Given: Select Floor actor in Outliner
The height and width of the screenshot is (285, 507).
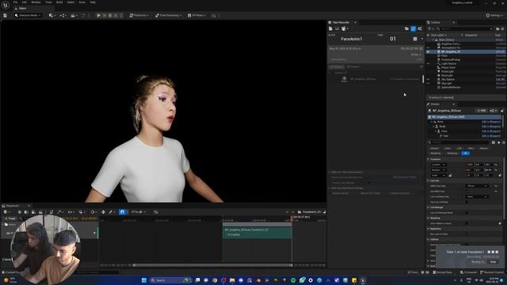Looking at the screenshot, I should [x=444, y=55].
